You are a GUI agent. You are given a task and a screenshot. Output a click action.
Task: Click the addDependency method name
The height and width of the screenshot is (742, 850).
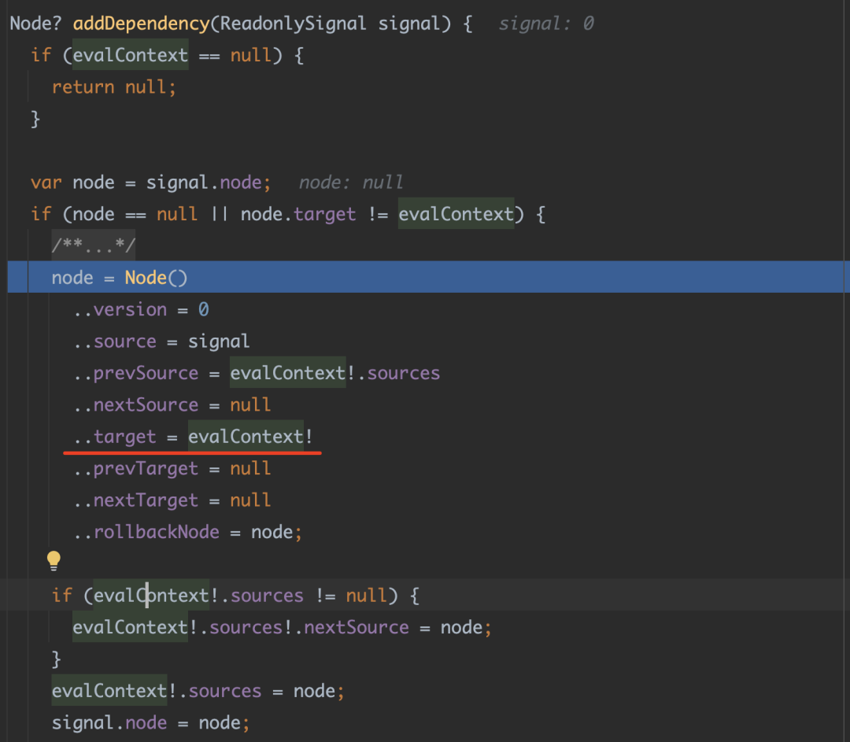pos(141,24)
